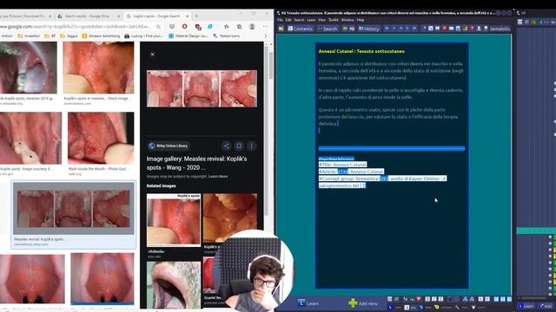Click the '#Article:' reference line
The height and width of the screenshot is (312, 556).
point(351,172)
